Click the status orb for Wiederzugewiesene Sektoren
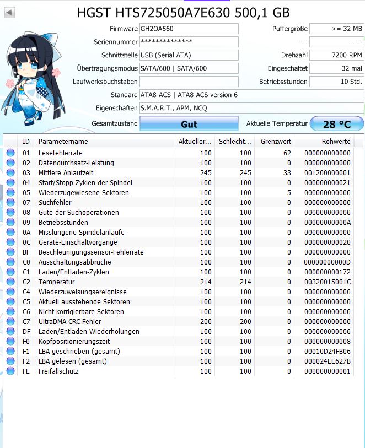This screenshot has height=448, width=365. (x=10, y=192)
